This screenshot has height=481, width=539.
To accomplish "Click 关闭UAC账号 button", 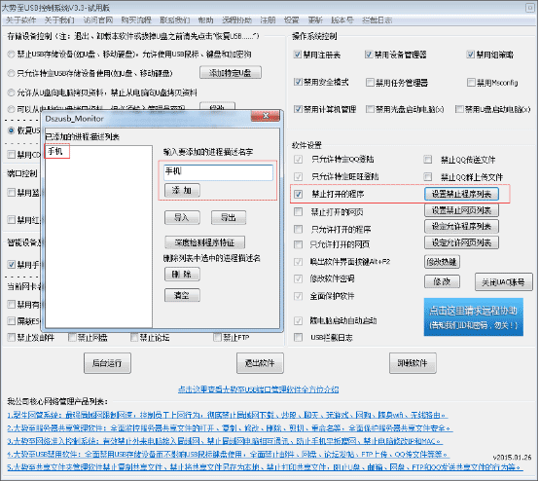I will [x=504, y=282].
